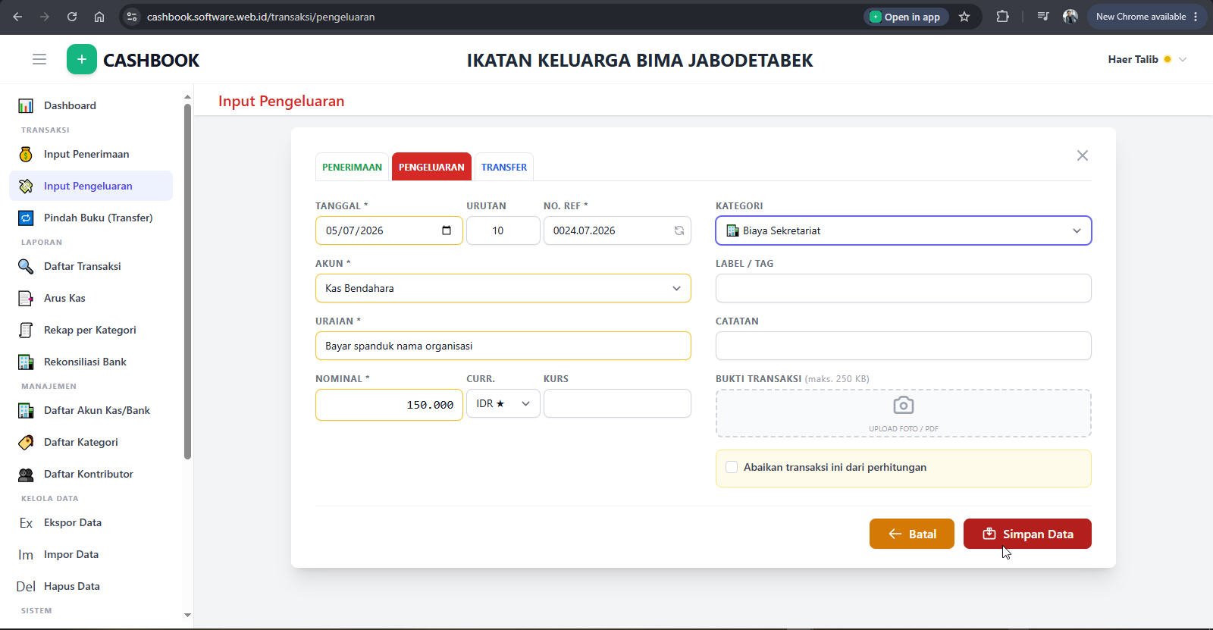This screenshot has height=630, width=1213.
Task: Click the Catatan input field
Action: [x=904, y=346]
